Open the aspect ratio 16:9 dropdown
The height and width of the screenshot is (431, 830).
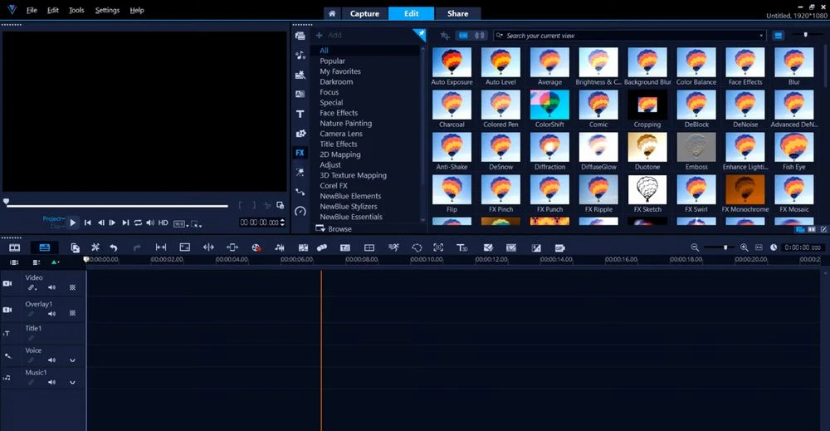click(180, 223)
